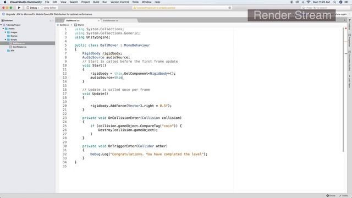Navigate forward with the editor right arrow
This screenshot has width=352, height=198.
(x=61, y=20)
